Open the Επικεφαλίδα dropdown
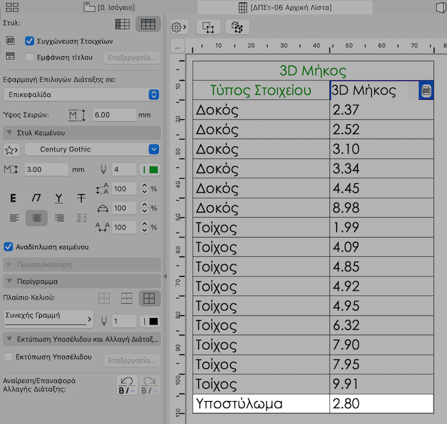This screenshot has height=424, width=447. tap(81, 95)
